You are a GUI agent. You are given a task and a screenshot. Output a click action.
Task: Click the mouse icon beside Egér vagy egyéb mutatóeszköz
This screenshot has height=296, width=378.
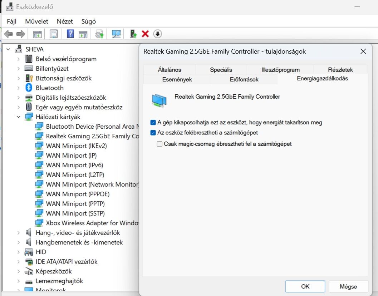29,107
